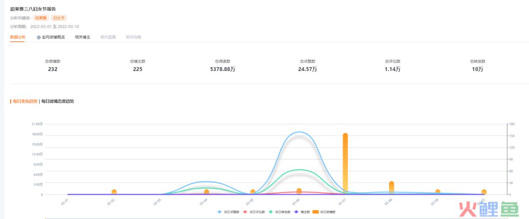Toggle the 当日微博数 legend series

[324, 212]
